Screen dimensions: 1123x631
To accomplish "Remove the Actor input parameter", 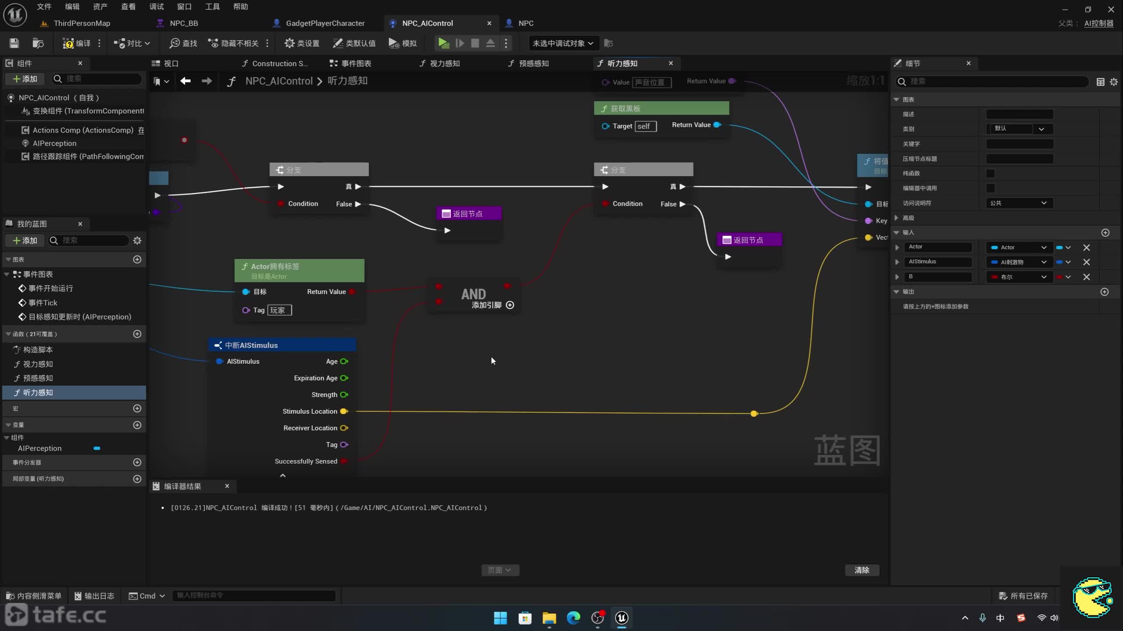I will click(x=1086, y=248).
